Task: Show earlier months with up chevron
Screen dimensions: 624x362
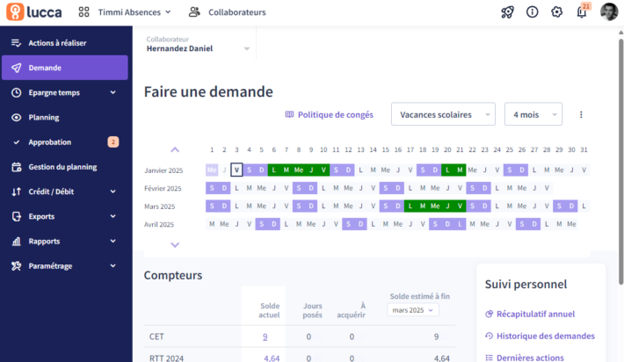Action: point(175,150)
